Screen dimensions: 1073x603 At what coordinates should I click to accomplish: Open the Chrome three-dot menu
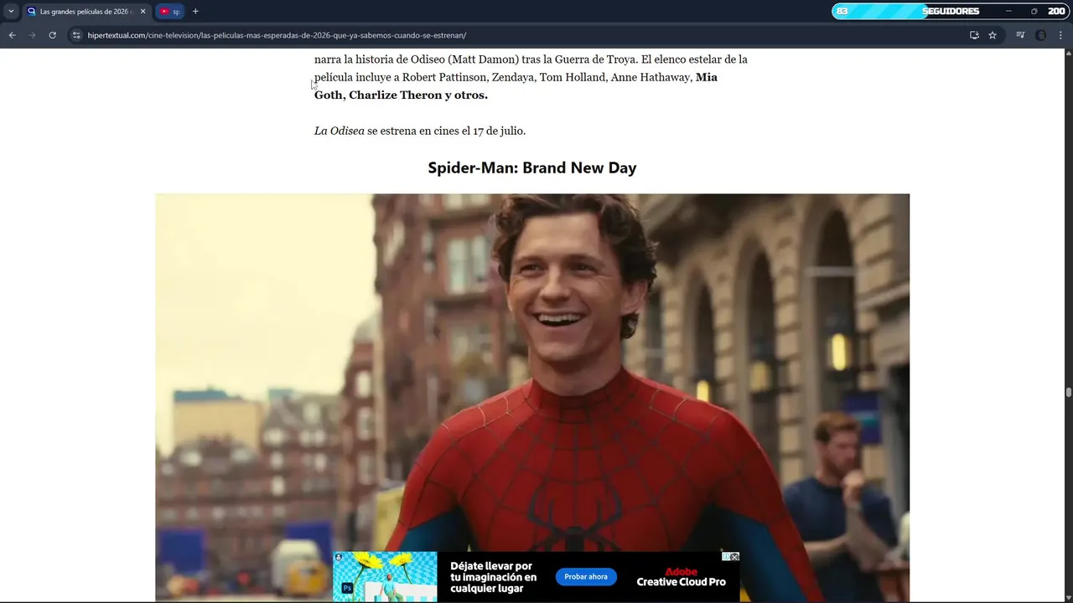tap(1061, 35)
